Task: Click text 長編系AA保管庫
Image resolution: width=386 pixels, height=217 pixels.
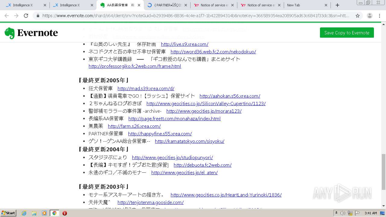Action: point(106,119)
